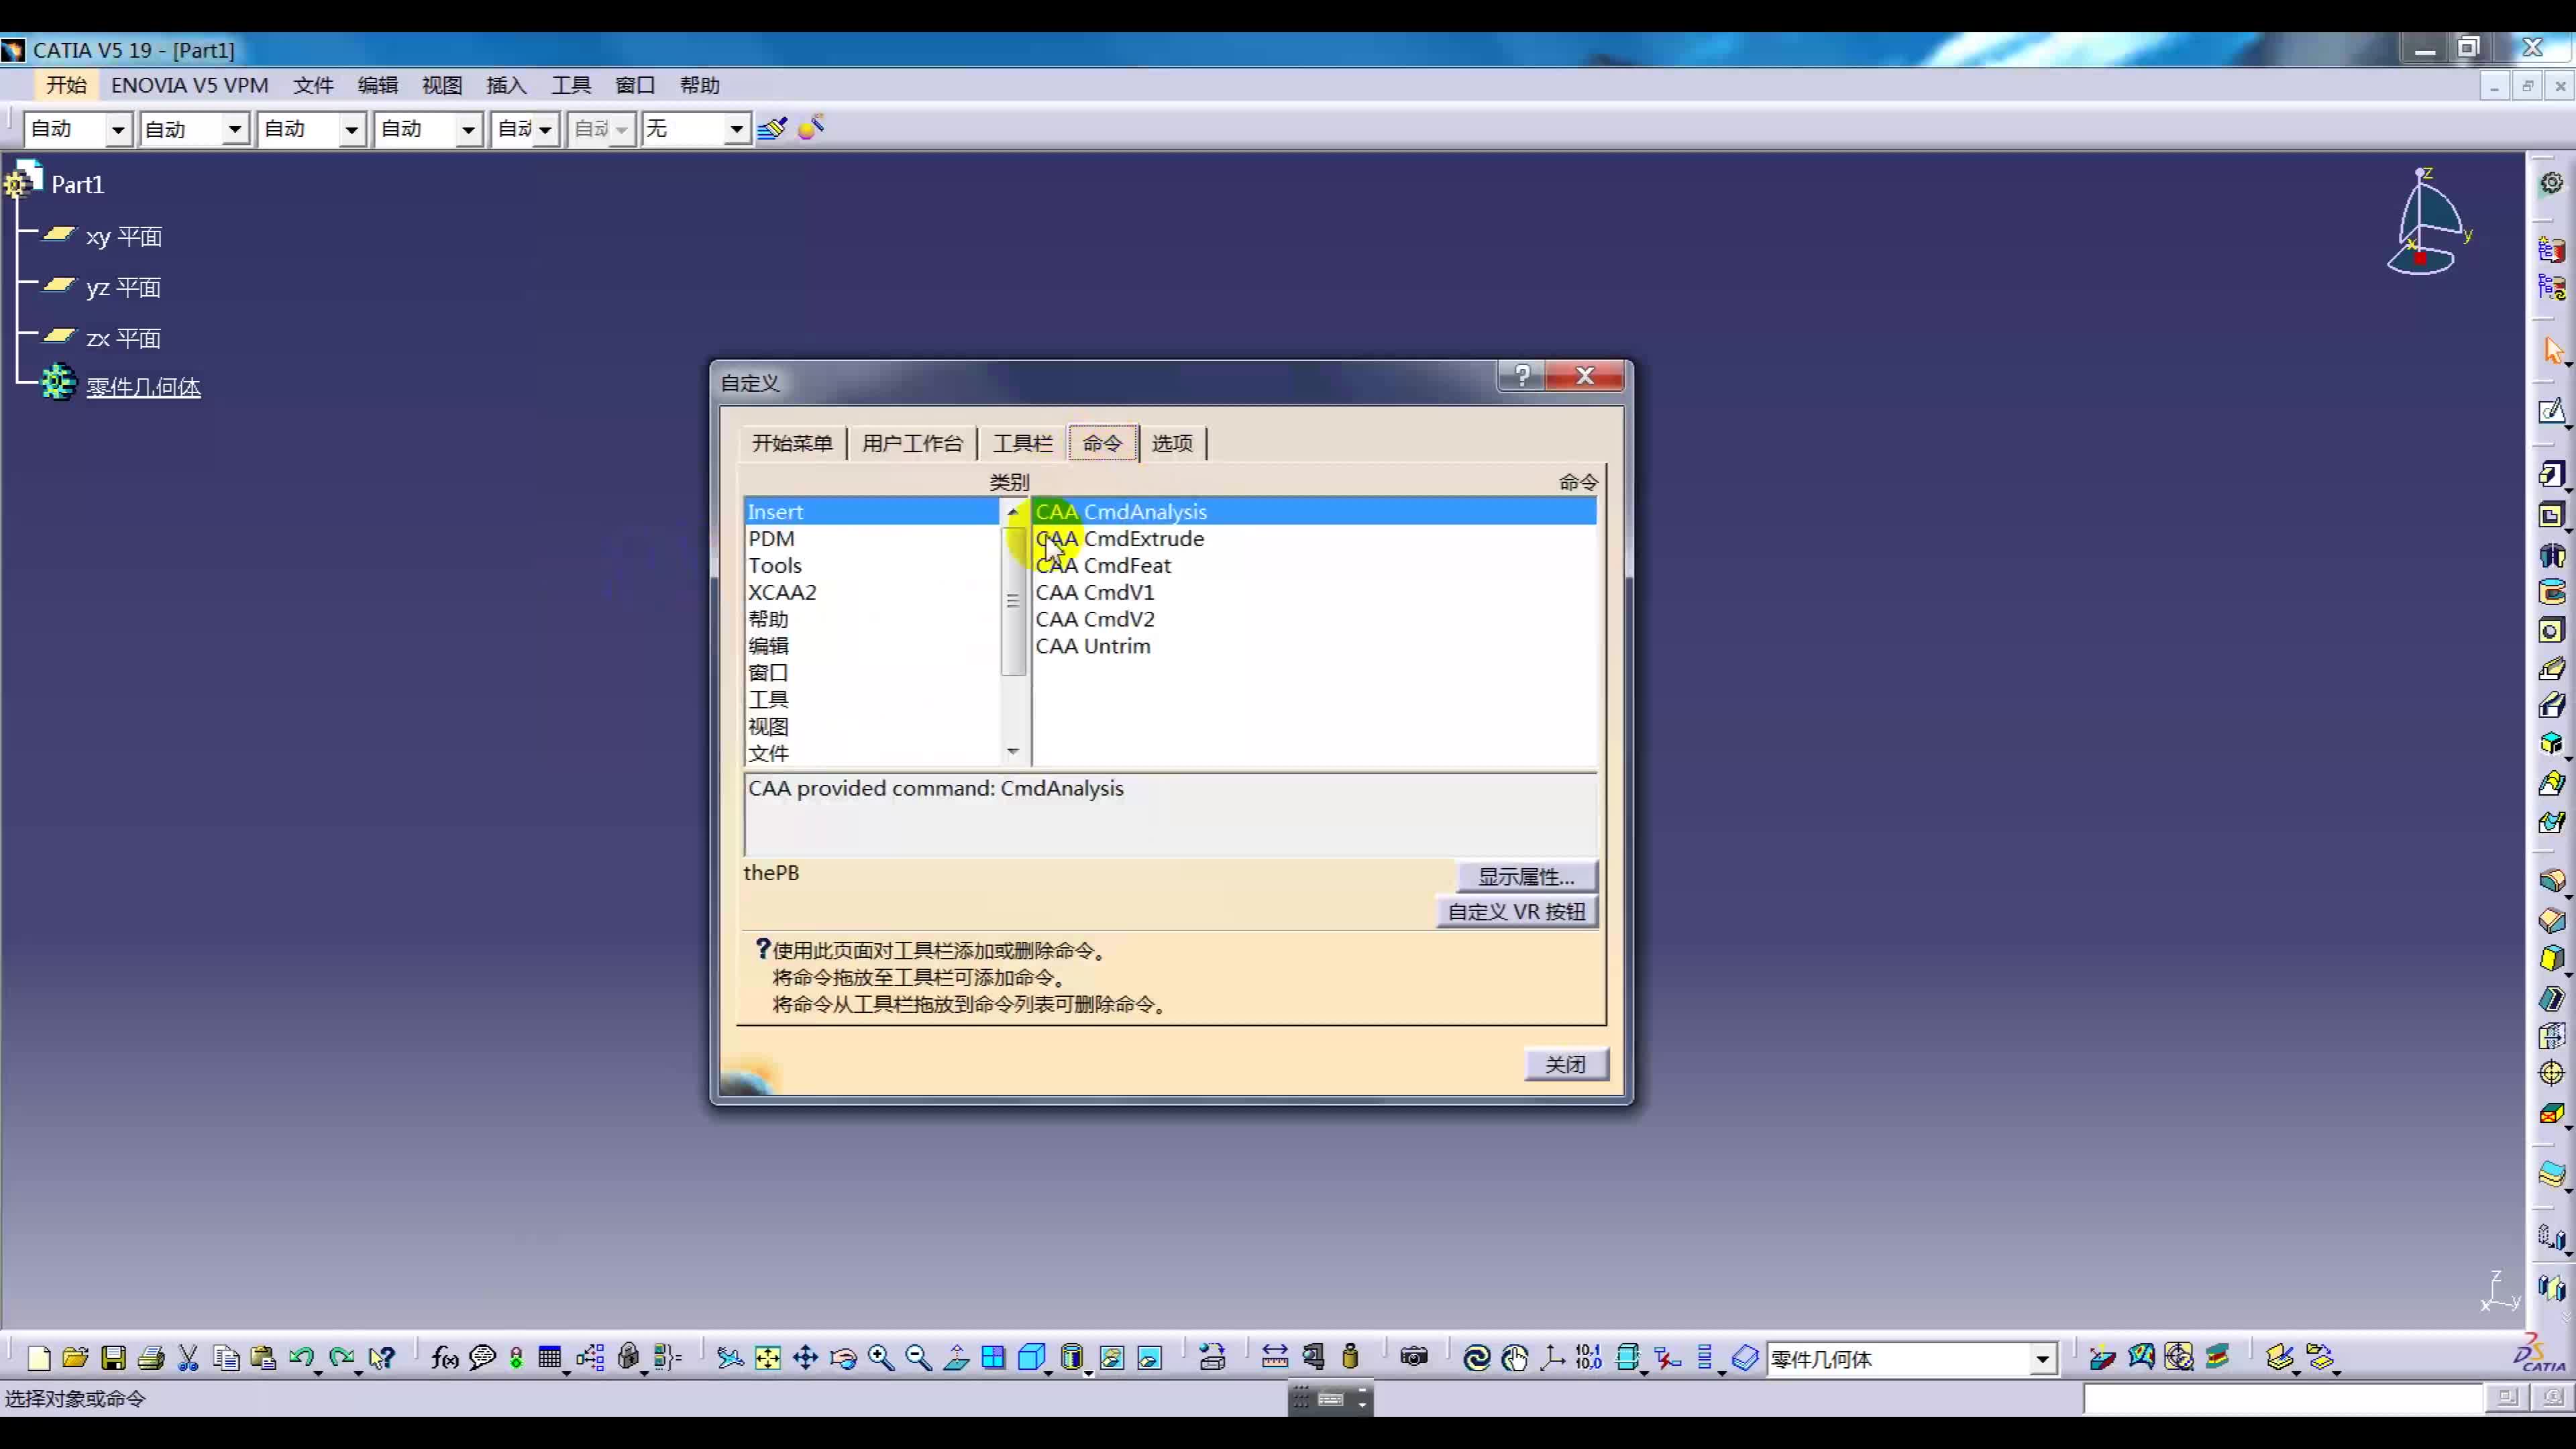This screenshot has width=2576, height=1449.
Task: Click the painter brush icon in top toolbar
Action: [x=772, y=128]
